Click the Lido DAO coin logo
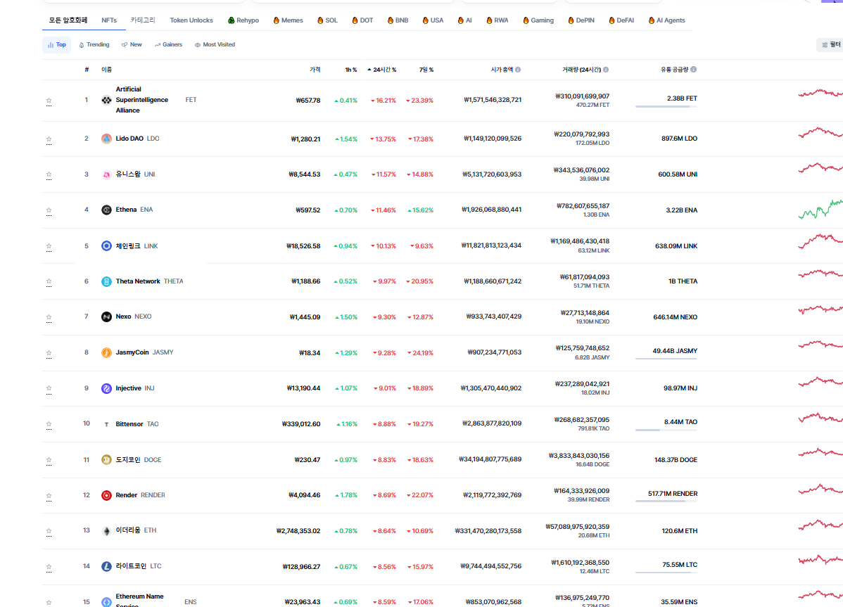 (x=106, y=139)
